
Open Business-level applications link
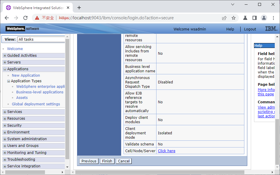coord(40,92)
